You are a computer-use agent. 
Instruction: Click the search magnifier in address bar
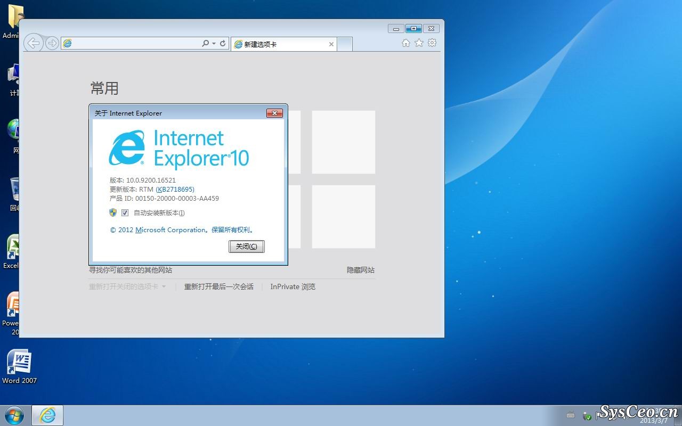click(x=206, y=44)
